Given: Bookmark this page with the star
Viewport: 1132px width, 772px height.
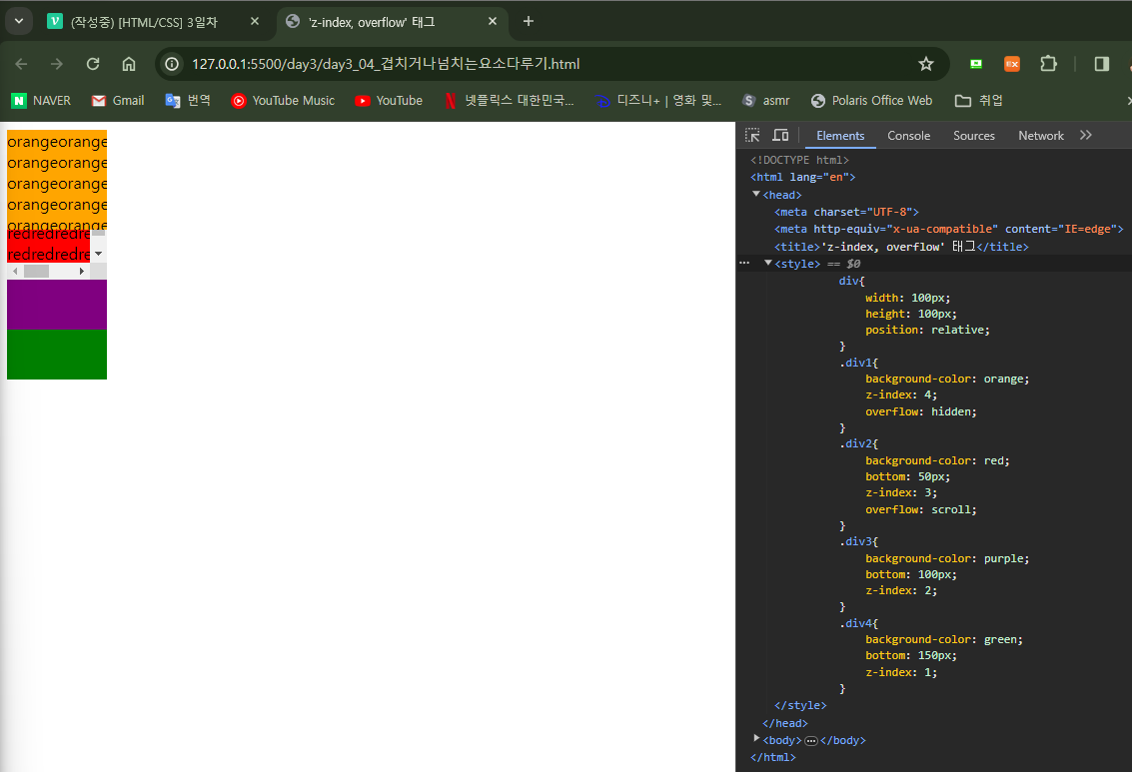Looking at the screenshot, I should point(926,64).
